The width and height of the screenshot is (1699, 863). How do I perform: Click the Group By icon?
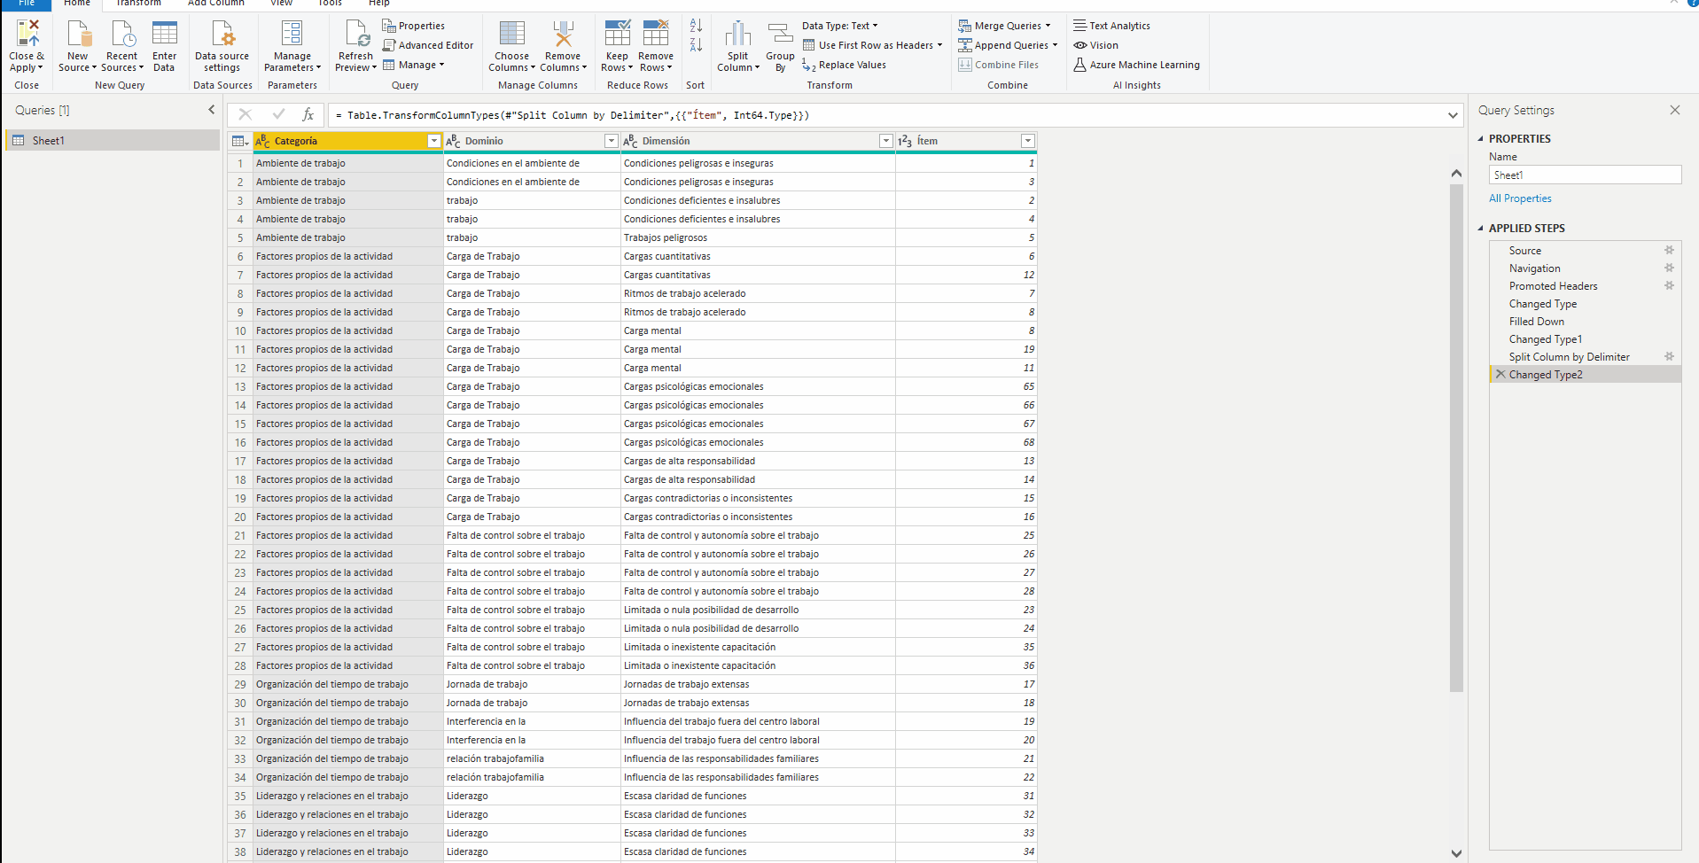tap(780, 34)
